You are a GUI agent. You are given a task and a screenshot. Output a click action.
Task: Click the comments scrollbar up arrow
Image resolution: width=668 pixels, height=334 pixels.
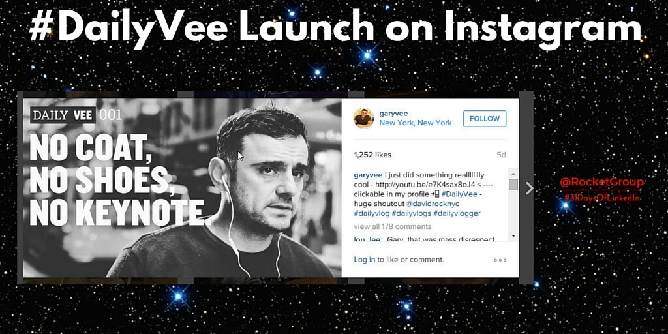tap(513, 174)
